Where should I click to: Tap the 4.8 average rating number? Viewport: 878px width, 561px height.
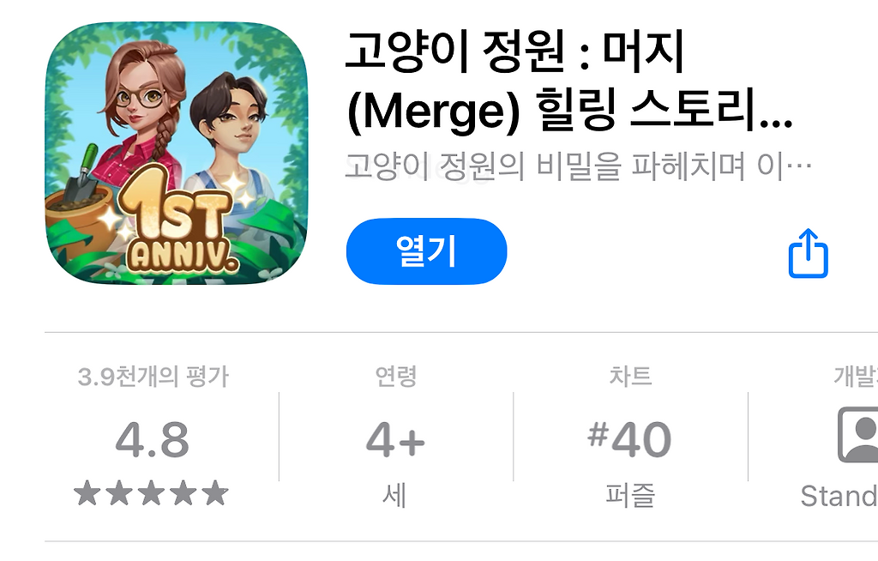point(152,440)
